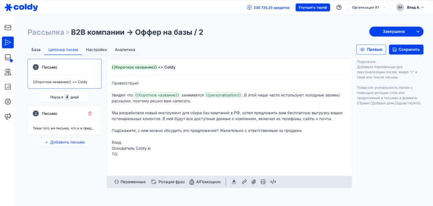Click the {{personalisation}} variable tag
433x206 pixels.
click(x=223, y=95)
